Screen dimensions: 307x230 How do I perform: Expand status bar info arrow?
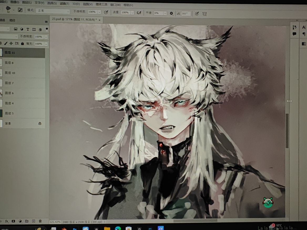click(x=105, y=222)
